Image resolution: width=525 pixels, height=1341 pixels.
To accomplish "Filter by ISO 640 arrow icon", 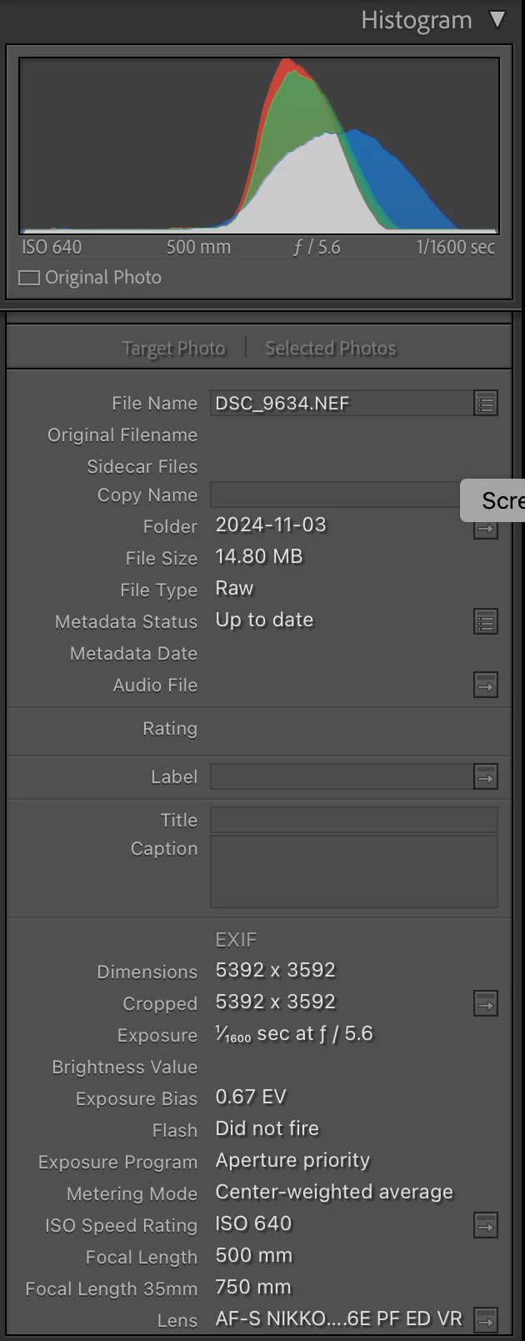I will pos(486,1225).
